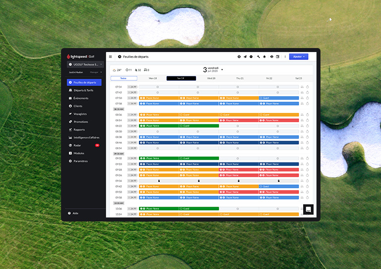This screenshot has height=269, width=381.
Task: Click the cart icon on 07:34 row
Action: [x=302, y=87]
